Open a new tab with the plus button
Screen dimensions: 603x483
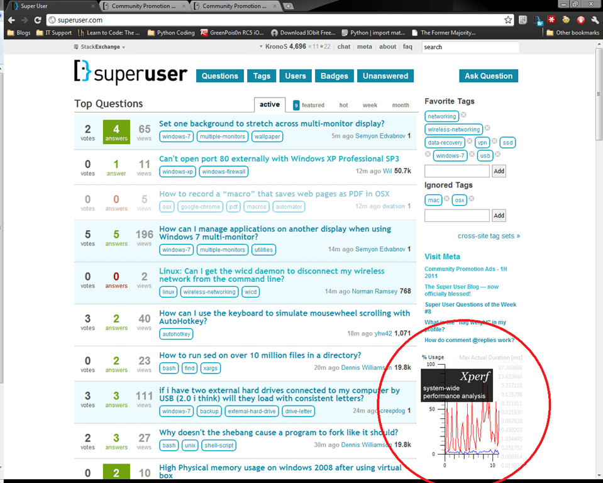click(288, 6)
